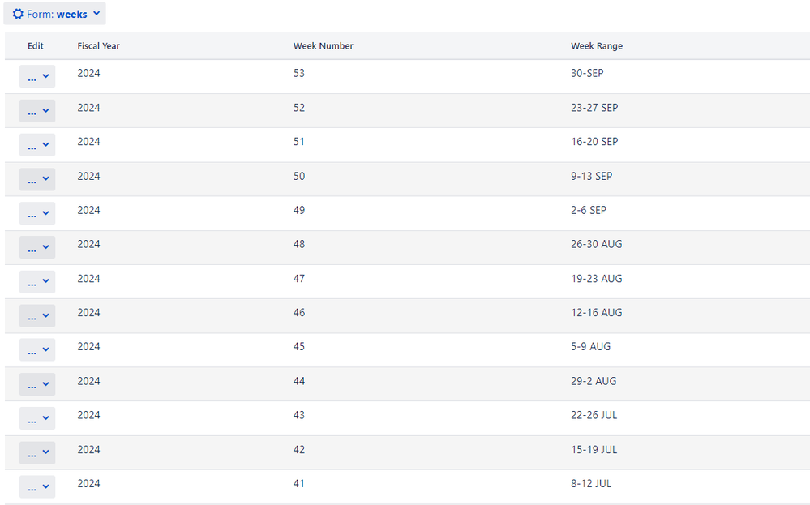This screenshot has height=505, width=810.
Task: Click the Edit column header
Action: pyautogui.click(x=36, y=46)
